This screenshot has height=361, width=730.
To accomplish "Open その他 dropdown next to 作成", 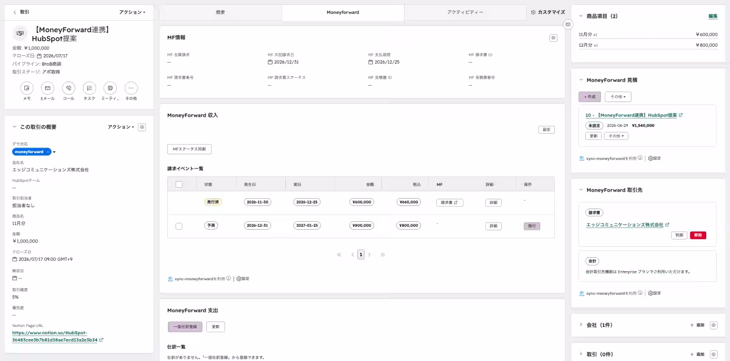I will click(x=617, y=97).
